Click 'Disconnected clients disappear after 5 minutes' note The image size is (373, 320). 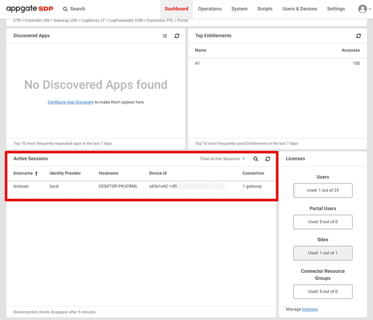point(55,312)
